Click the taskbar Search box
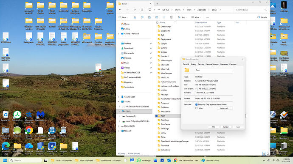Screen dimensions: 293x164 point(25,160)
